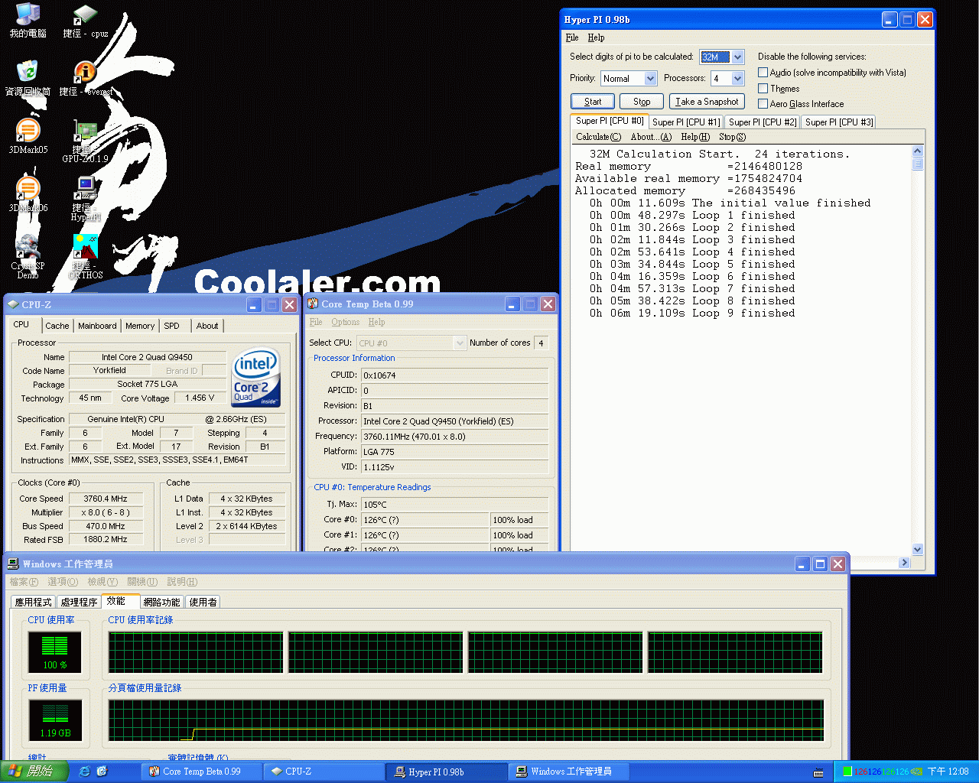Click the keyboard language icon in the system tray

click(818, 772)
